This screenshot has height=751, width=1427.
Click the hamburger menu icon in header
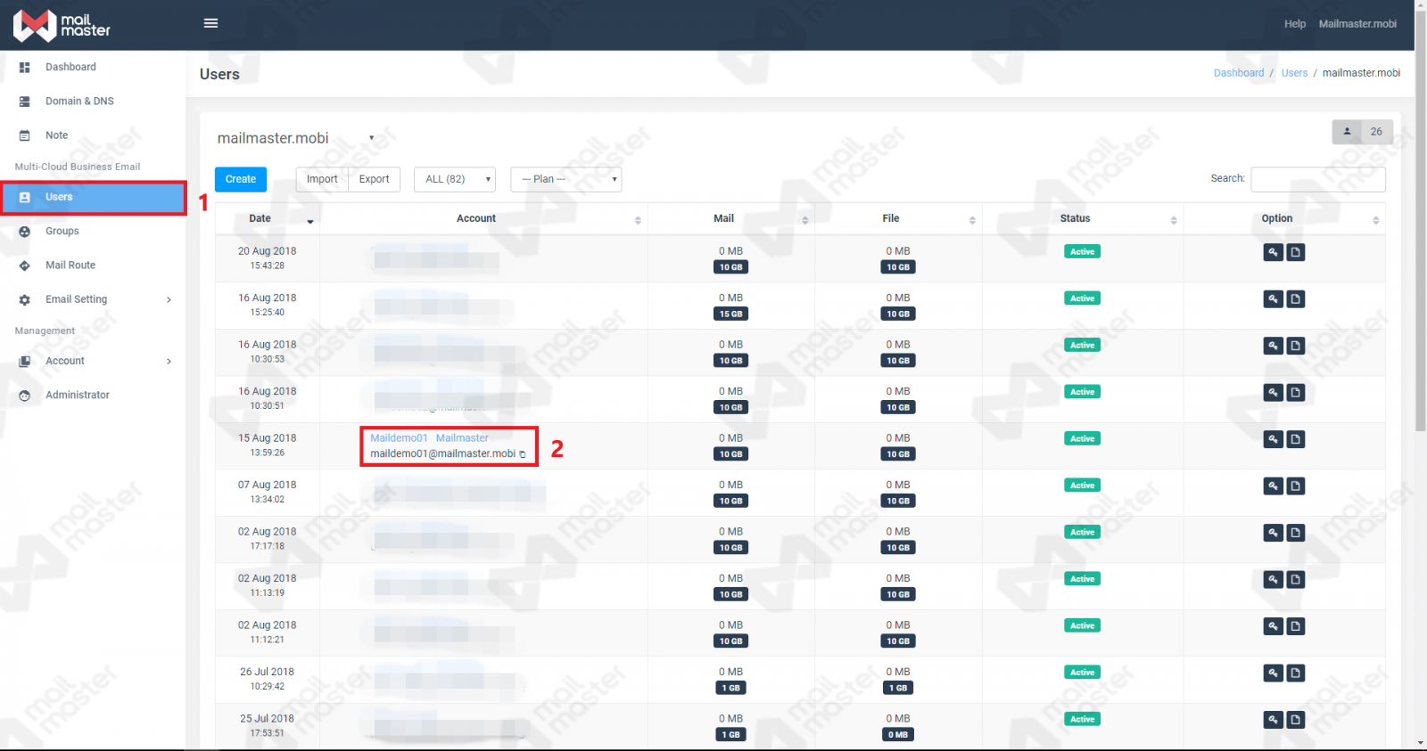click(x=210, y=23)
